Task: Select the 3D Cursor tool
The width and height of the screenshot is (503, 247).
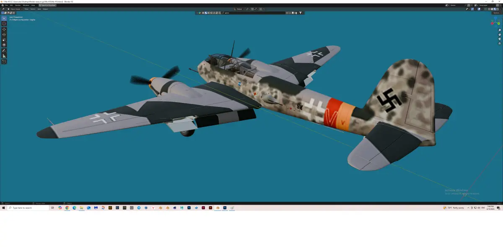Action: coord(4,23)
